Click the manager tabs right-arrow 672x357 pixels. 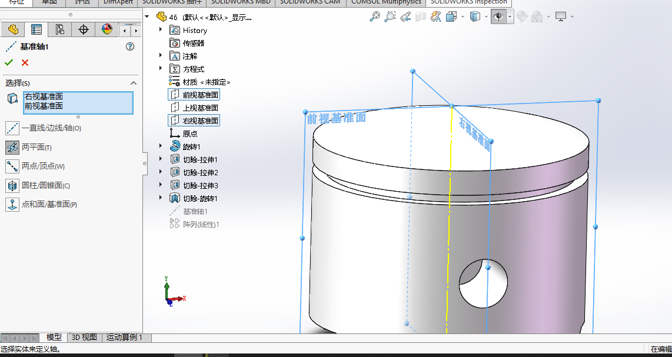[x=137, y=31]
